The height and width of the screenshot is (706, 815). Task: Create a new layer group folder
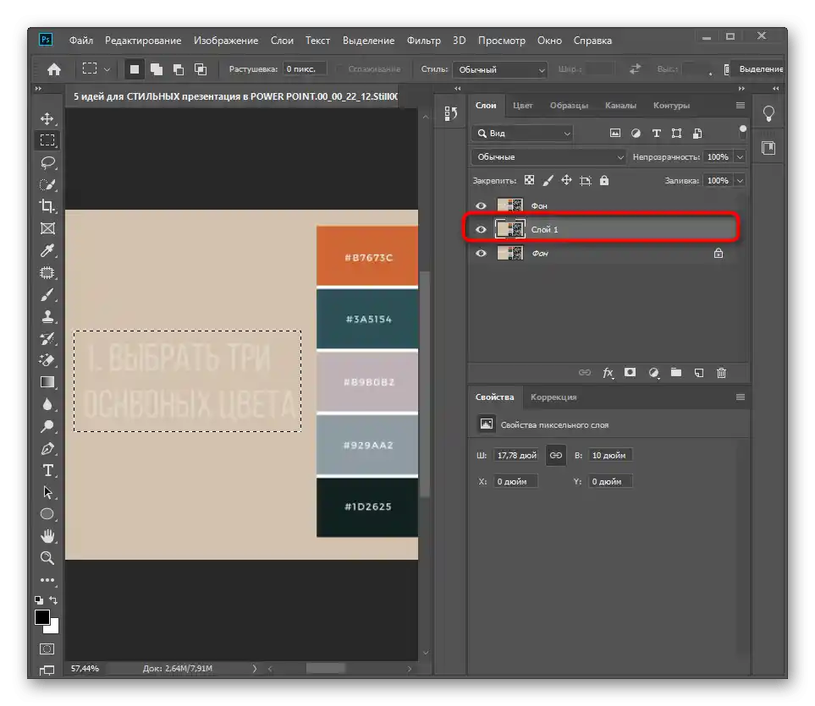[675, 372]
